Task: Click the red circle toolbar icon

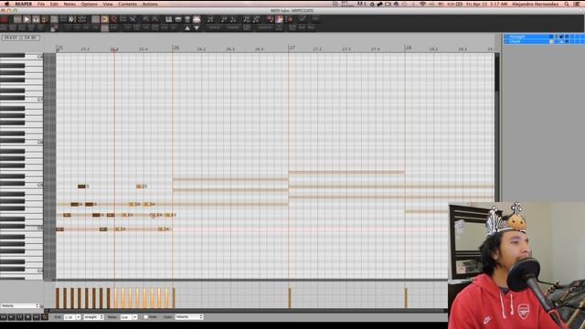Action: pos(113,19)
